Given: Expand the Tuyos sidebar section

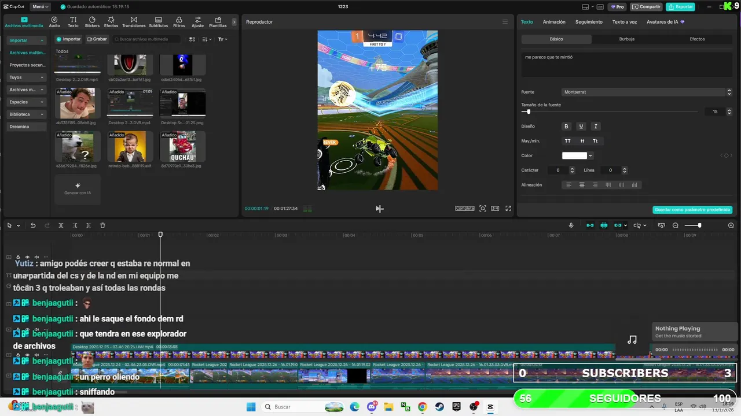Looking at the screenshot, I should 27,77.
